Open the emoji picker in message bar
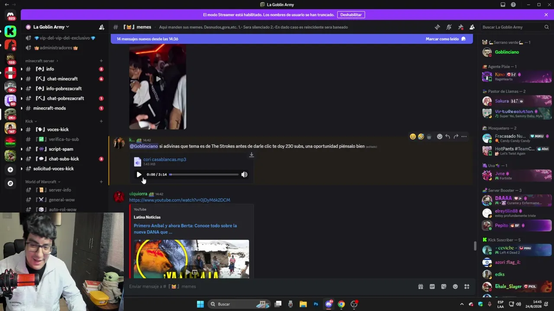554x311 pixels. coord(455,286)
